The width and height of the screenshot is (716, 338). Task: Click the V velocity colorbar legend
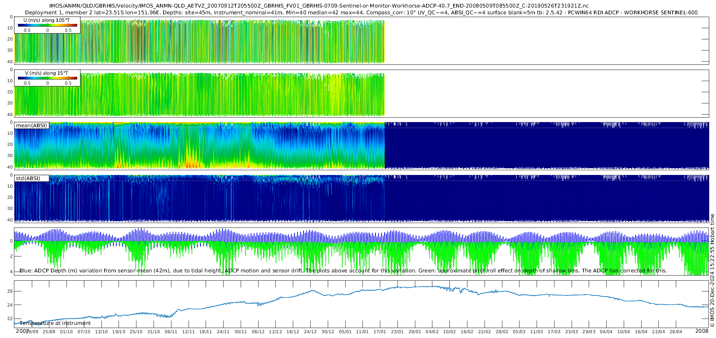(47, 78)
